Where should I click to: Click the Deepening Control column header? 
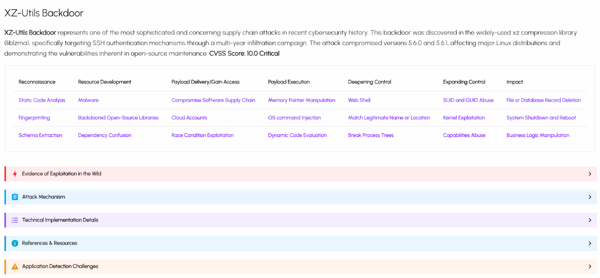369,82
